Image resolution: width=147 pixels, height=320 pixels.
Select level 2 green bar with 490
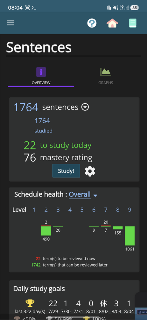click(46, 231)
